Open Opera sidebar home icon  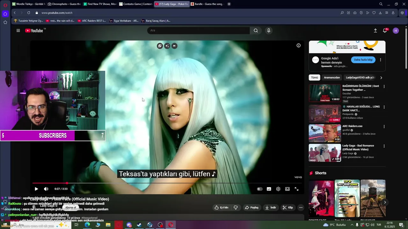(x=5, y=14)
